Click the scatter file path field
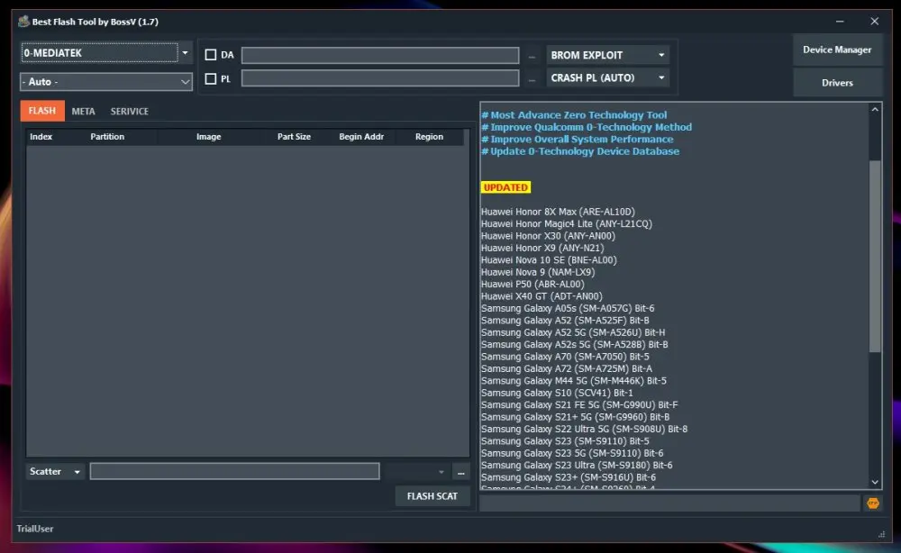 [234, 471]
